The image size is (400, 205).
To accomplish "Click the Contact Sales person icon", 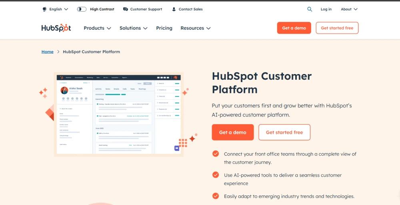I will (x=174, y=9).
